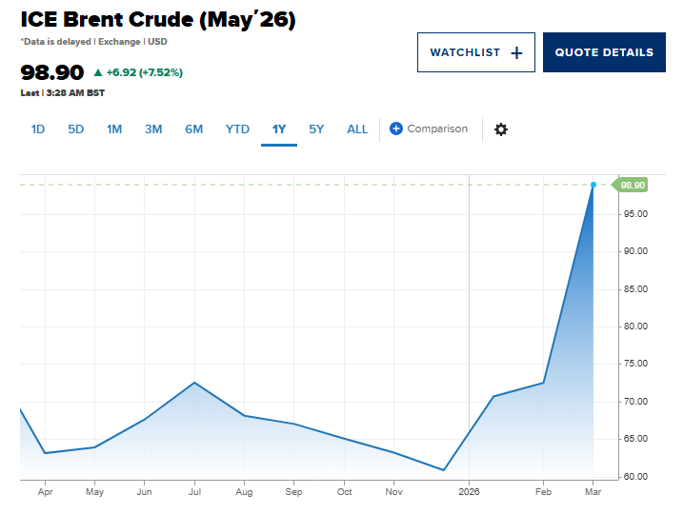Click the Comparison label to add symbol

point(437,128)
